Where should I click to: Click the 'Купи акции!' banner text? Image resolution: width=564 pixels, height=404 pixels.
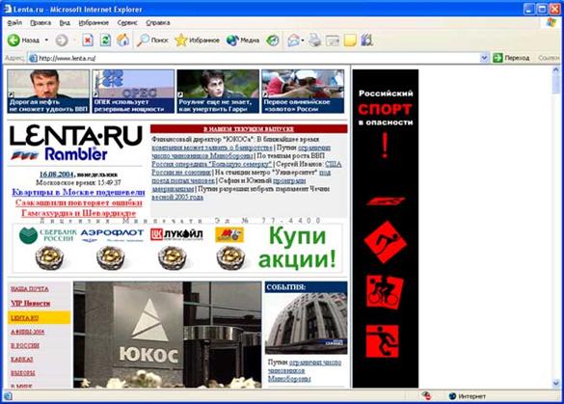297,248
